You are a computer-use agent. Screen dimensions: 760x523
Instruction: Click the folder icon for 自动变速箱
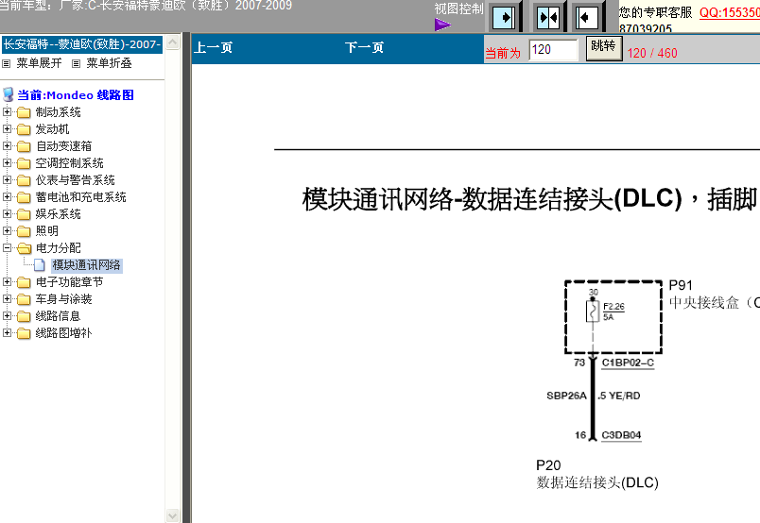(24, 146)
